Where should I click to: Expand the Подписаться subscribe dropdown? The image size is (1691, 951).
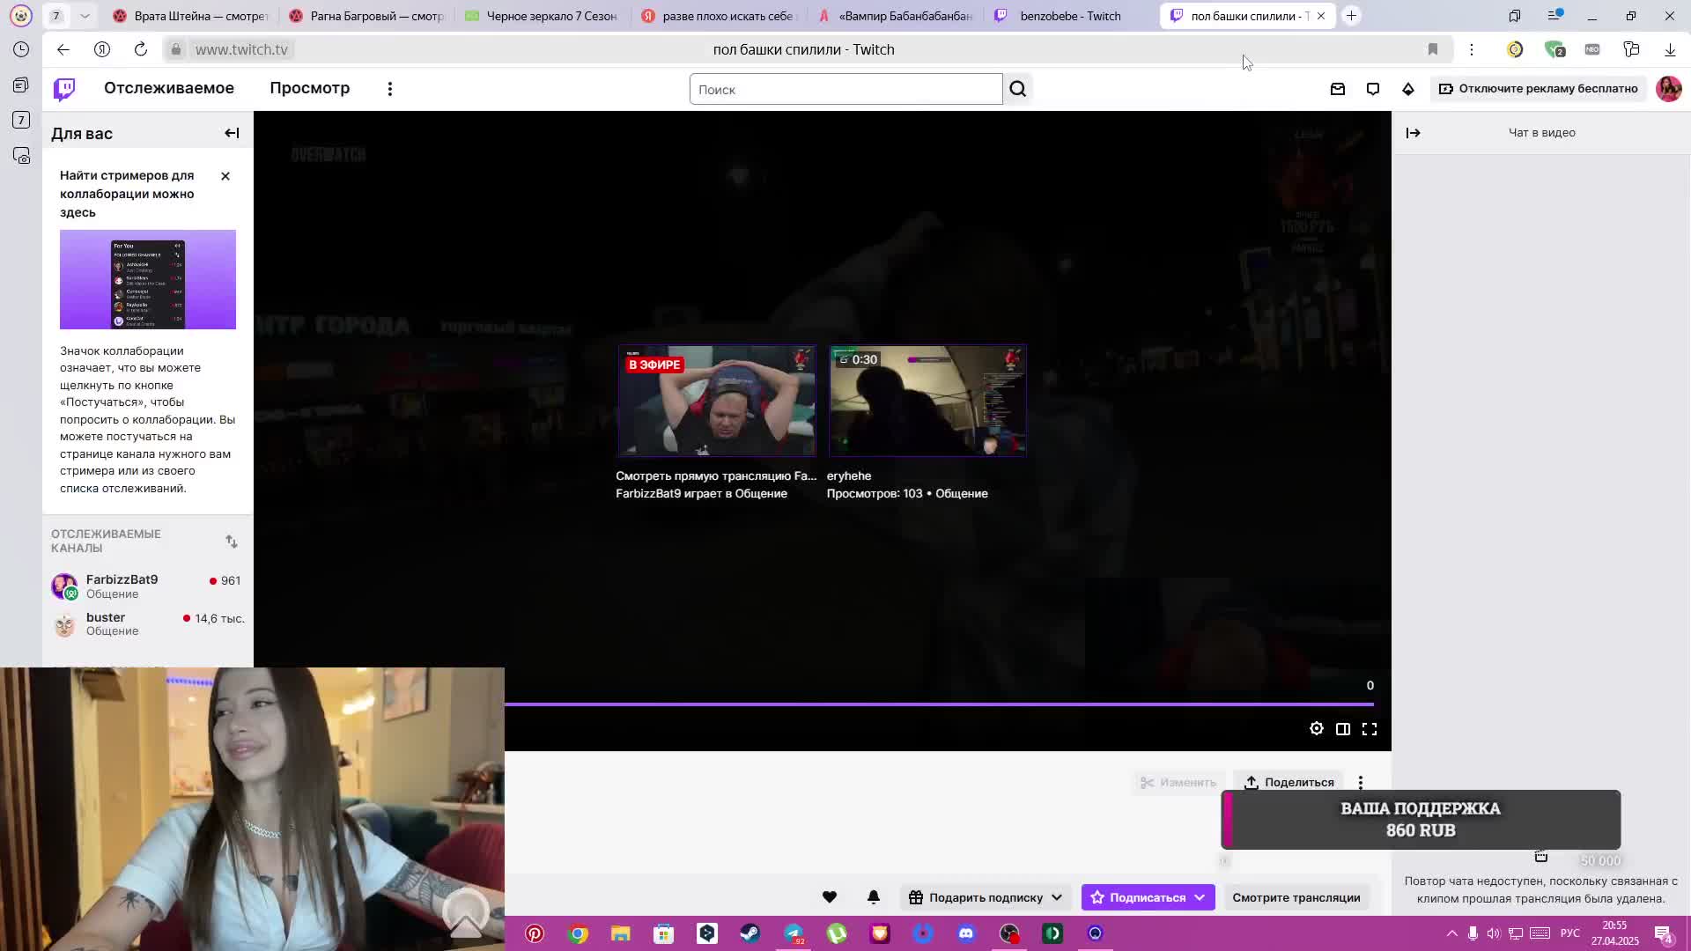pyautogui.click(x=1148, y=897)
